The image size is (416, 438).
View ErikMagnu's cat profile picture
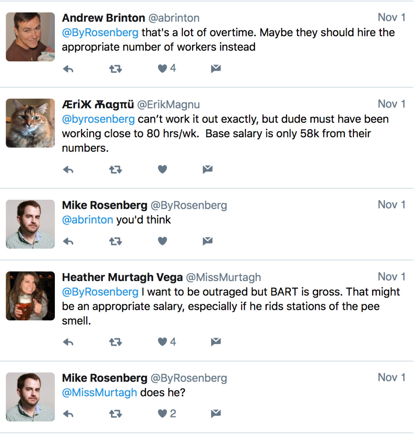point(30,123)
